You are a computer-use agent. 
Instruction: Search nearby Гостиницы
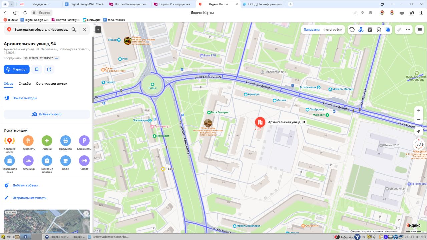[28, 163]
